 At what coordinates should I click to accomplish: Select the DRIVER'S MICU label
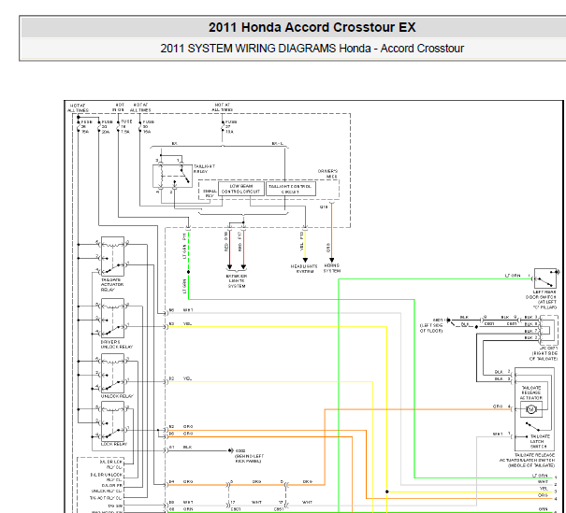click(327, 174)
